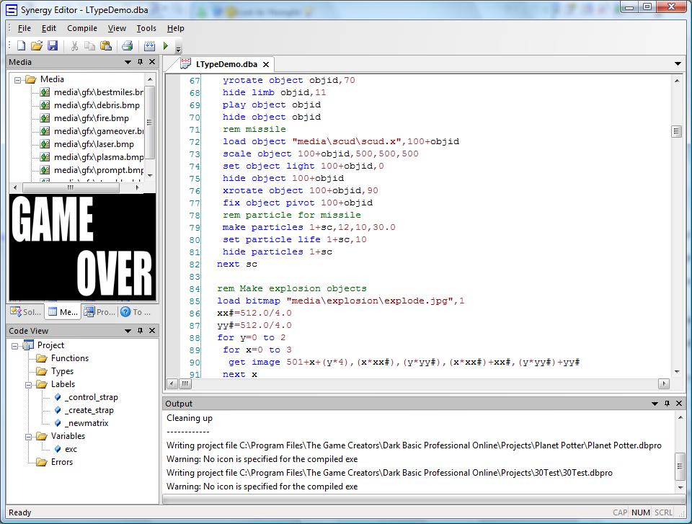
Task: Select media\gfx\bestmiles.bmp file icon
Action: tap(45, 92)
